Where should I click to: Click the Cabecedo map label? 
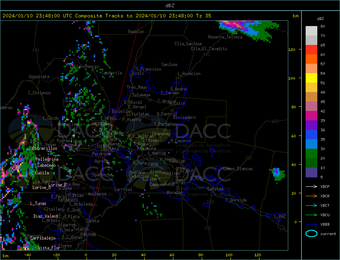pyautogui.click(x=46, y=165)
